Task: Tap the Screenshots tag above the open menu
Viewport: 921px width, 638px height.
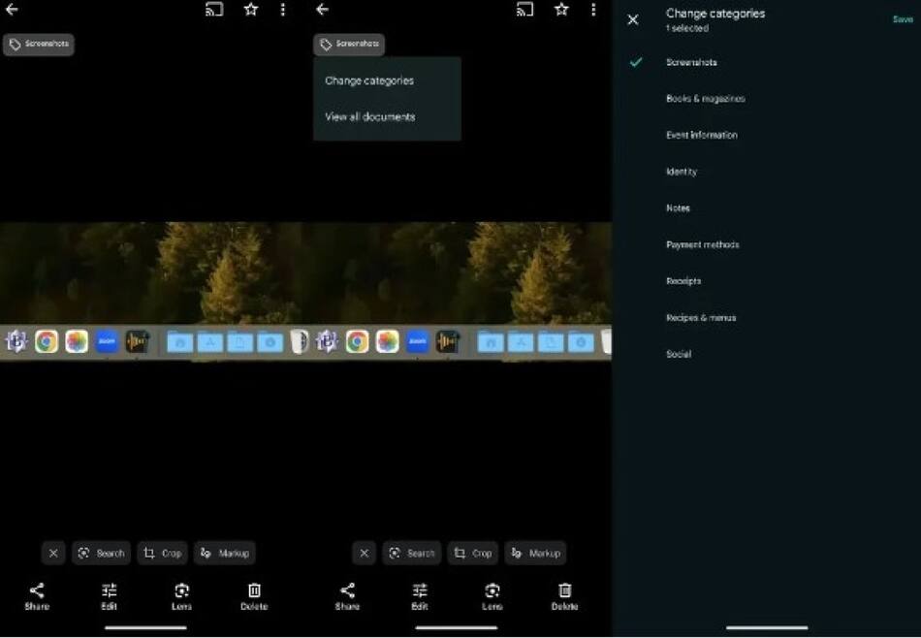Action: [349, 45]
